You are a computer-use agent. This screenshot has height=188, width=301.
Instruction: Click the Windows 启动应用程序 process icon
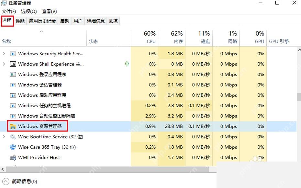(13, 95)
